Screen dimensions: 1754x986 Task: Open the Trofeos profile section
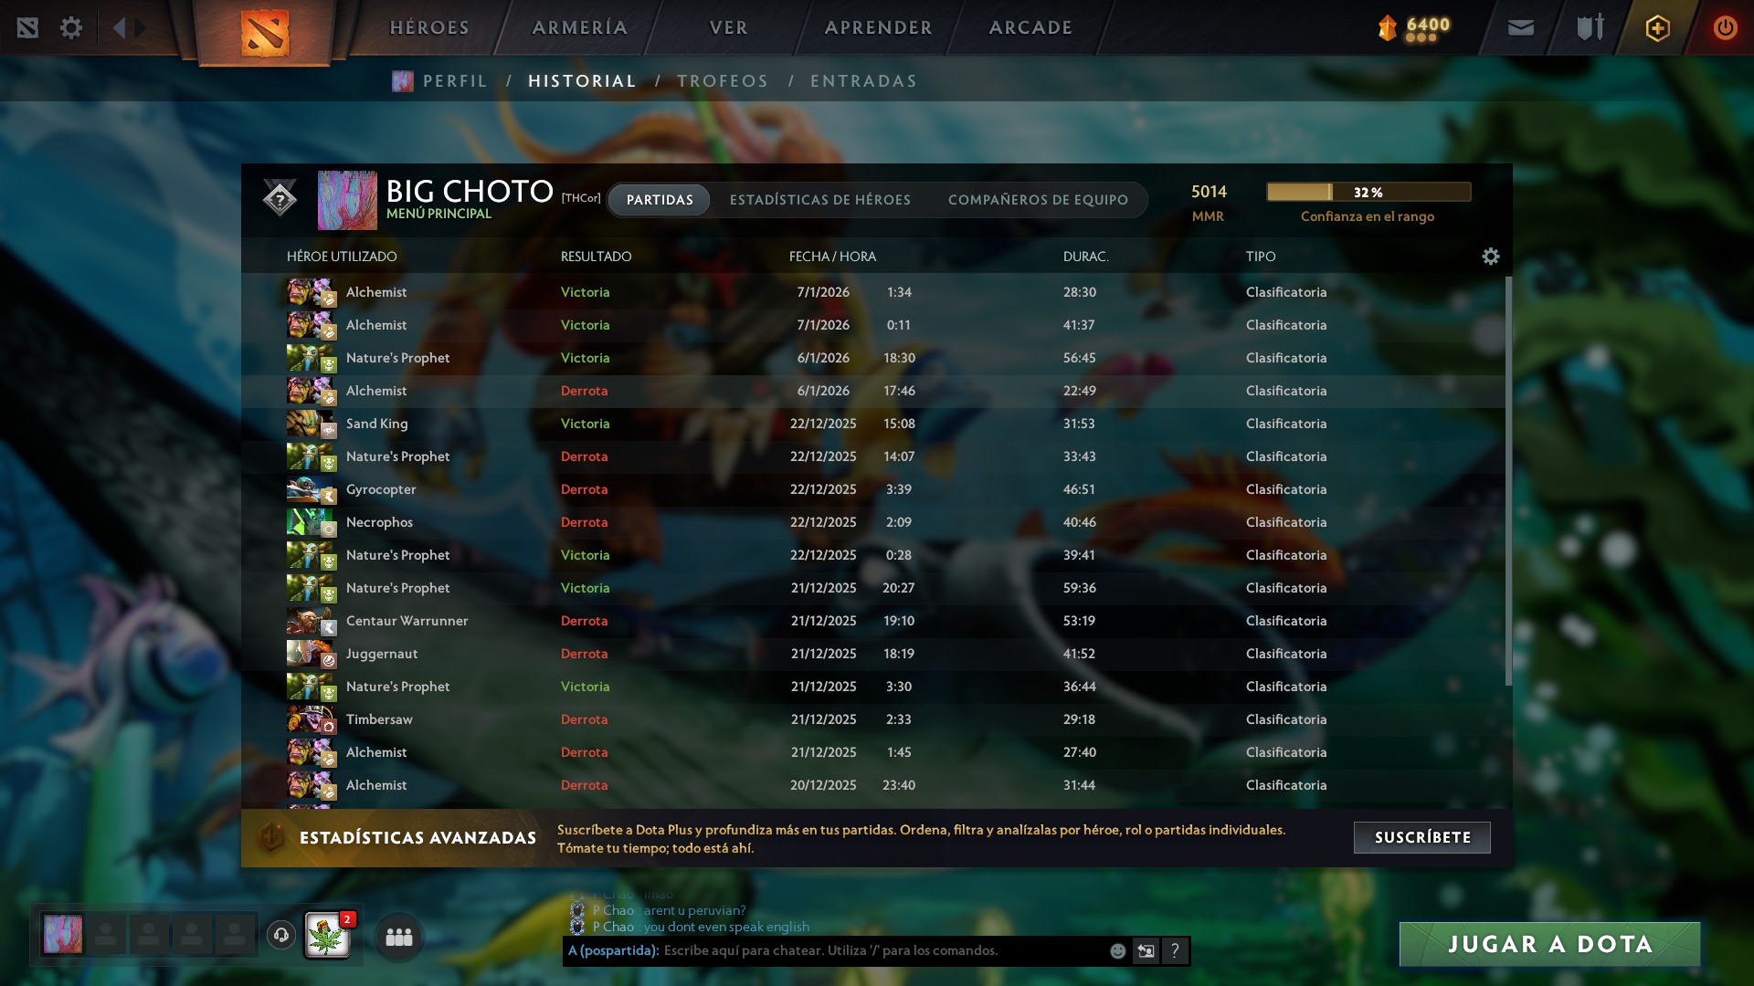723,81
